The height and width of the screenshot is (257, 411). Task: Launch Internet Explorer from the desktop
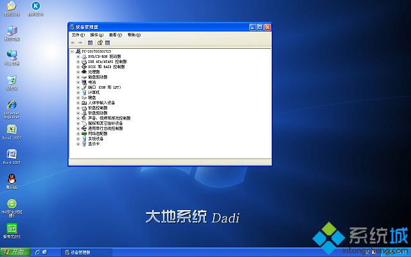pyautogui.click(x=12, y=109)
